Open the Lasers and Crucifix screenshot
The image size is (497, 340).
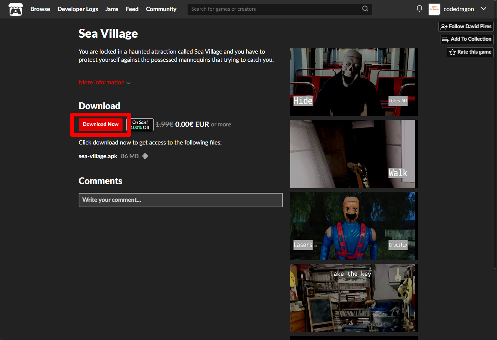[x=354, y=226]
